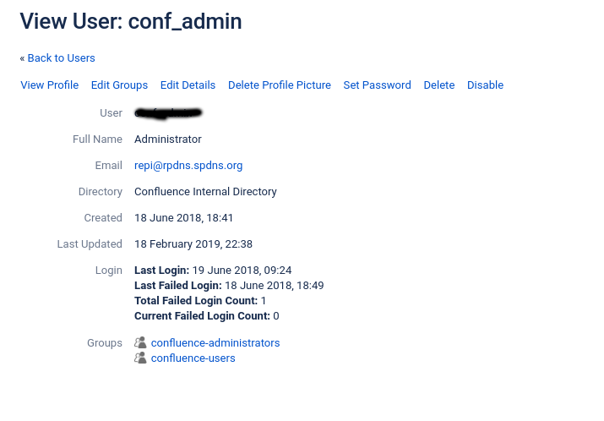The image size is (604, 421).
Task: Click the Created field label
Action: (103, 218)
